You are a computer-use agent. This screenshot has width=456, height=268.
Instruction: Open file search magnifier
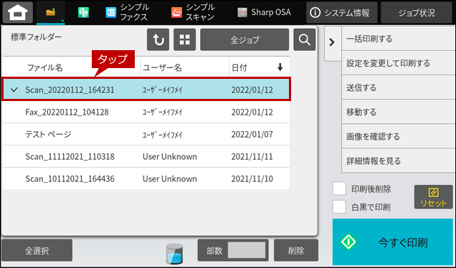305,39
